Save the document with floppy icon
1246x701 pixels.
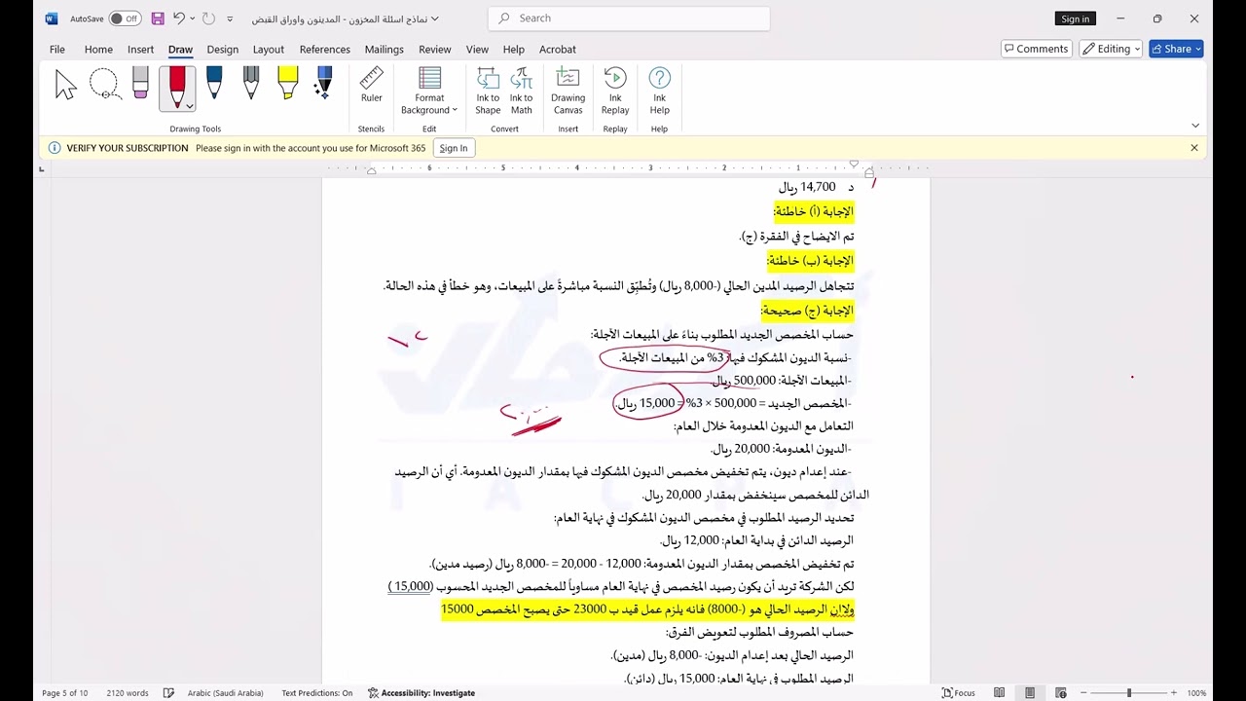coord(158,18)
